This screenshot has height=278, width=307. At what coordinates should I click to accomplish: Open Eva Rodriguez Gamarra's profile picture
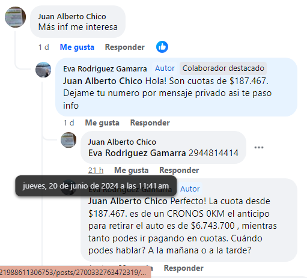(43, 70)
